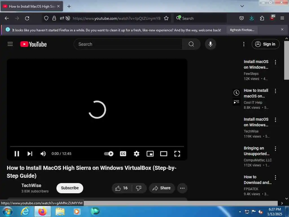Screen dimensions: 289x217
Task: Open a new tab with plus button
Action: 69,6
